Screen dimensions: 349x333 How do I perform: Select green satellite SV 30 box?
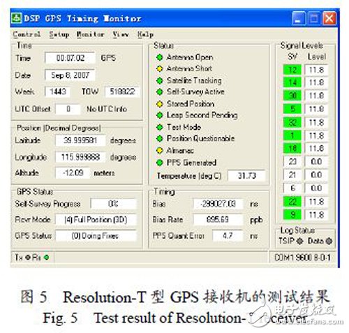pyautogui.click(x=292, y=96)
